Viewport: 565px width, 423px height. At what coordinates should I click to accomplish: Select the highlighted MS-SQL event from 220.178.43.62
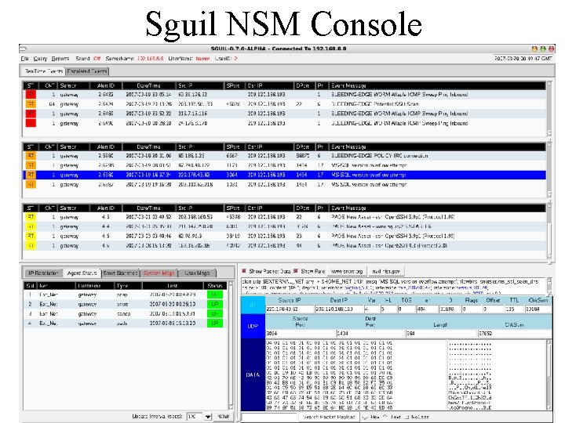tap(285, 175)
